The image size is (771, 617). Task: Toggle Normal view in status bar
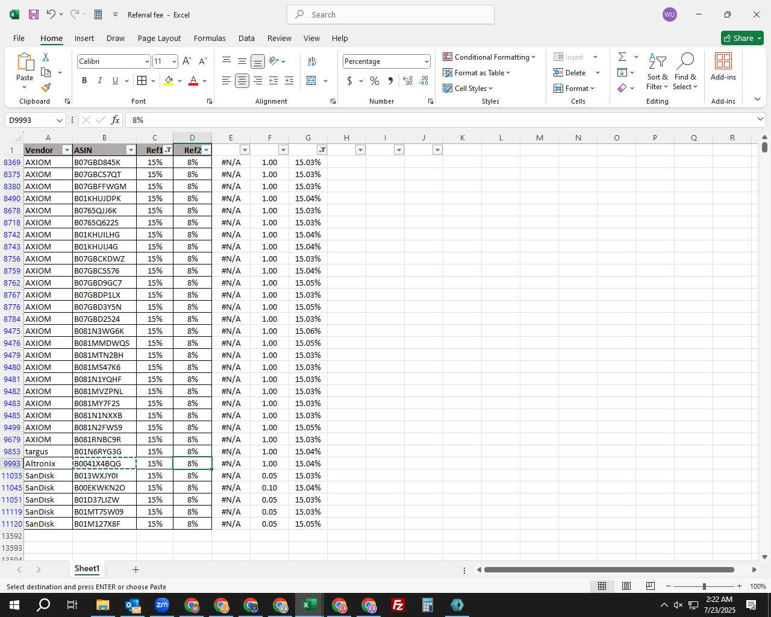pos(602,586)
